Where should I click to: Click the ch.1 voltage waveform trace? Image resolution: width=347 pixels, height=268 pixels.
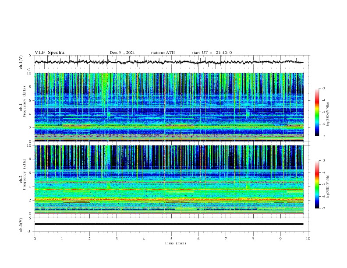tap(169, 62)
